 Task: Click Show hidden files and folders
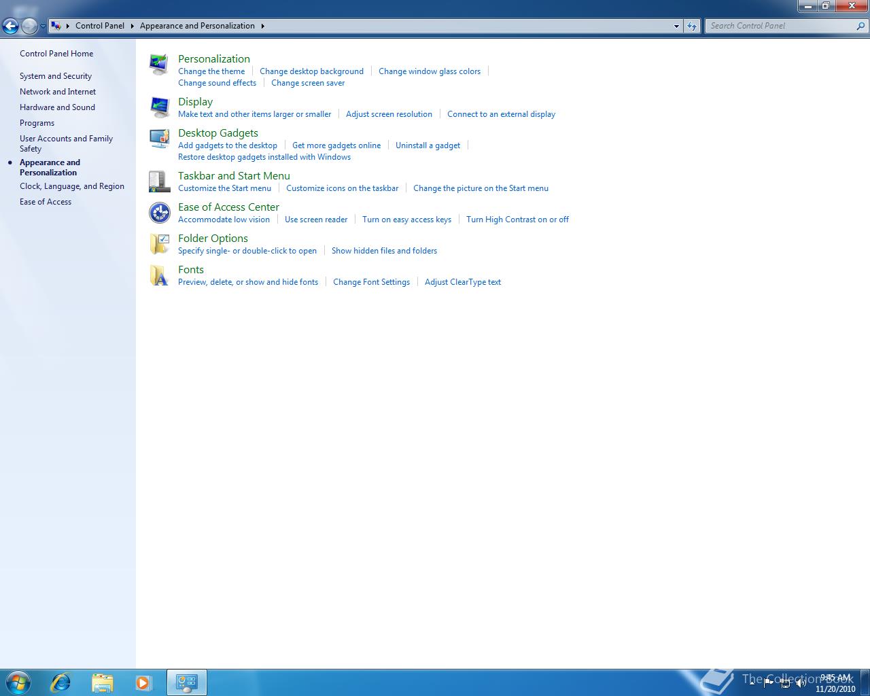384,251
